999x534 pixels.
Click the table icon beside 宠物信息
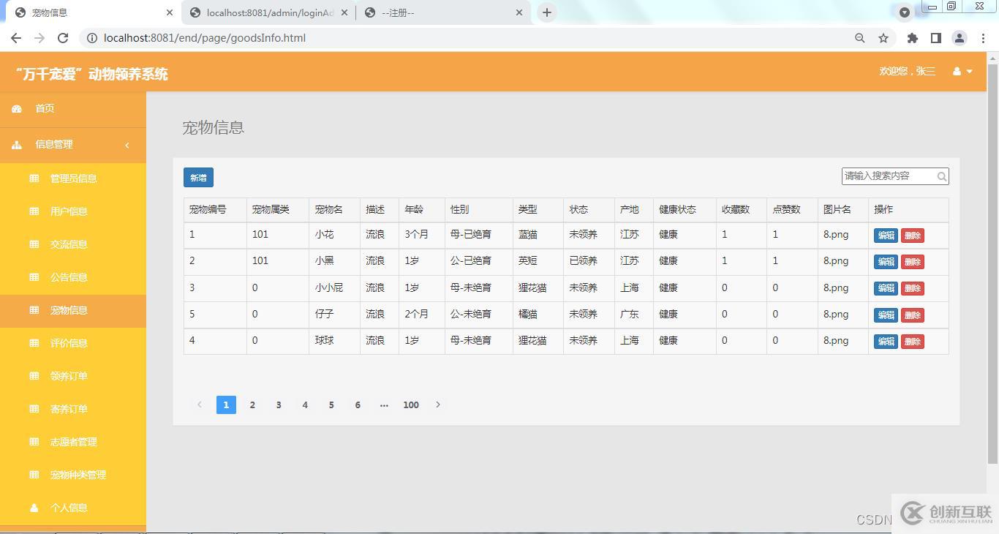pyautogui.click(x=34, y=310)
